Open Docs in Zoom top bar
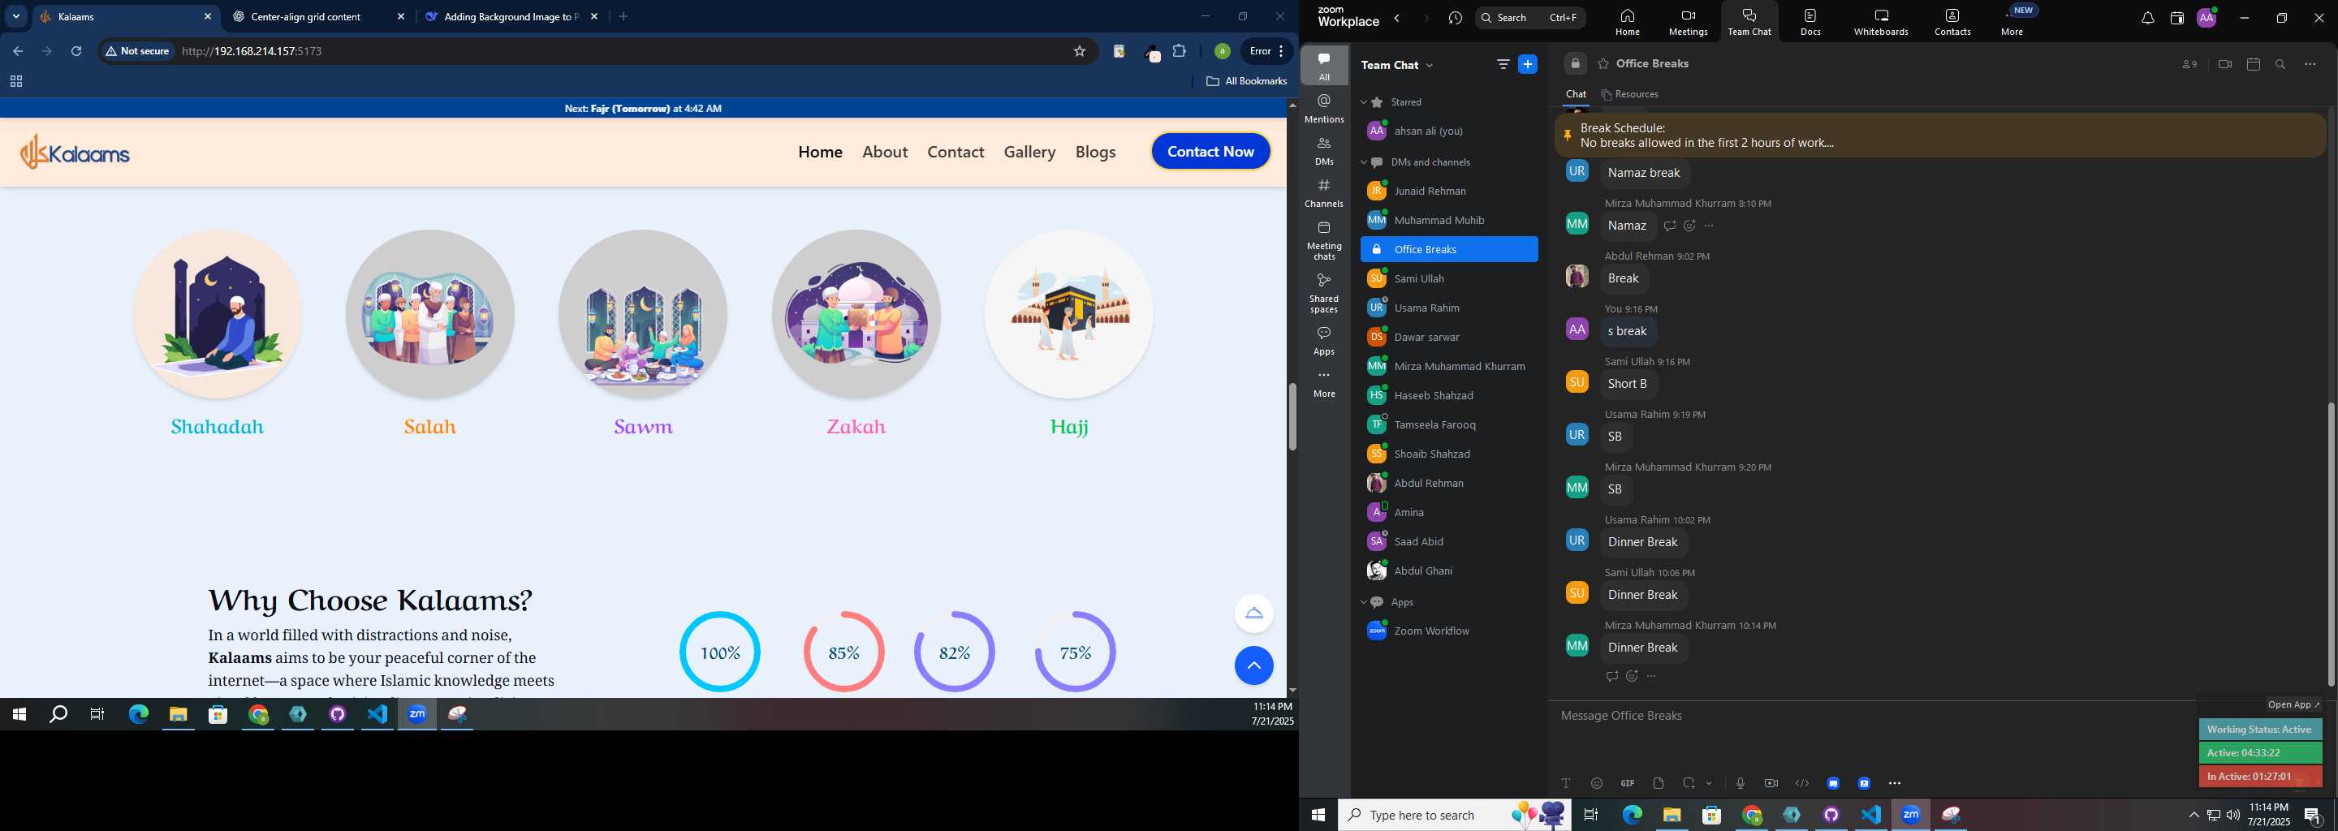Viewport: 2338px width, 831px height. pos(1810,22)
